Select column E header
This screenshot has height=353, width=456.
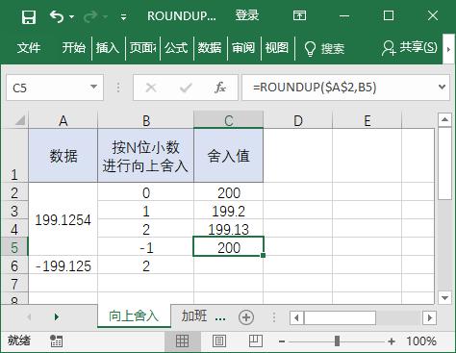pyautogui.click(x=367, y=120)
